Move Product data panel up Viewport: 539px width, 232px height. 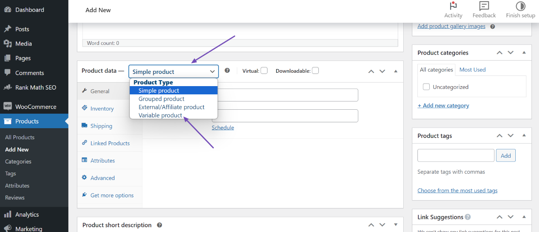[x=371, y=71]
